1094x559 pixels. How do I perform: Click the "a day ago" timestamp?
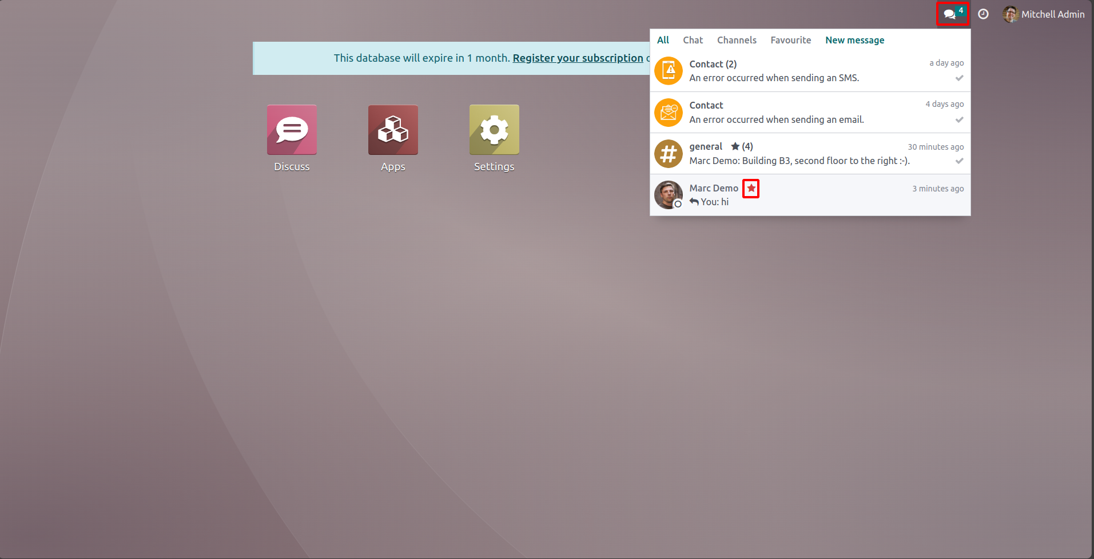point(946,63)
